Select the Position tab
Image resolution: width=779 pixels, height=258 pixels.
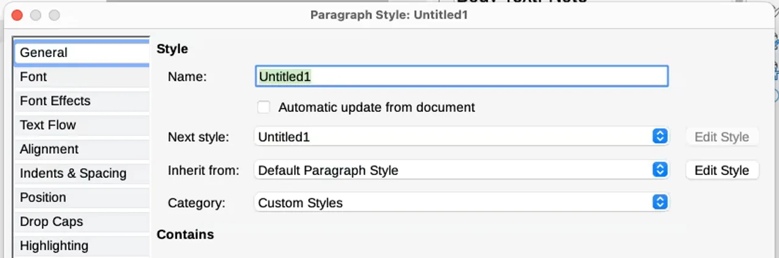[82, 198]
